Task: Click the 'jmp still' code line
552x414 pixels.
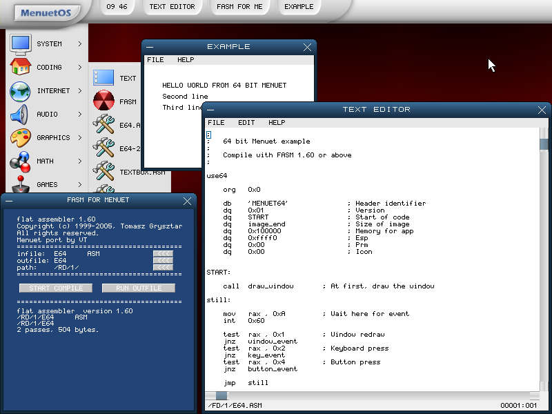Action: (246, 383)
